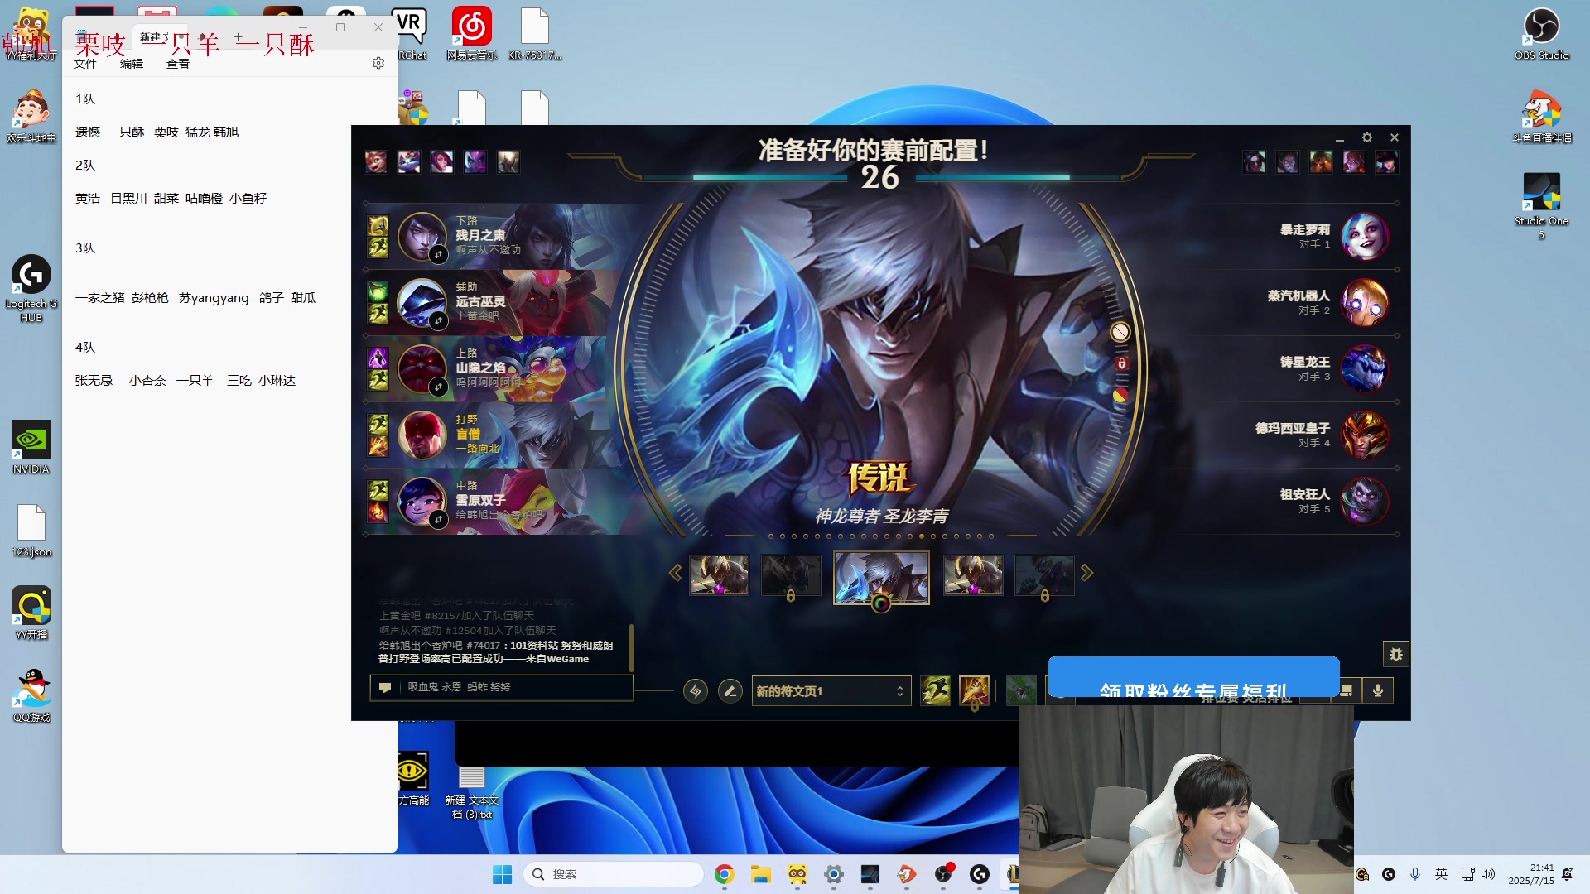Open the 文件 menu in Notepad
Screen dimensions: 1590x894
click(x=85, y=64)
